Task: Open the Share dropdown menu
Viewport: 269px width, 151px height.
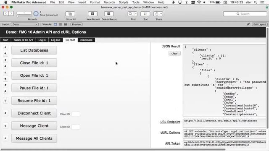Action: (158, 14)
